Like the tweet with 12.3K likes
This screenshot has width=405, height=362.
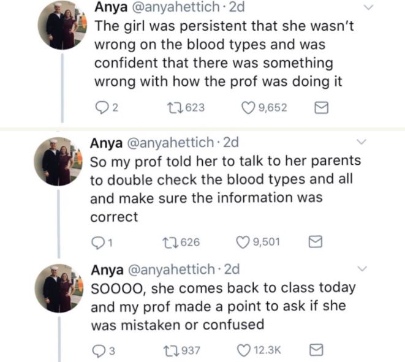(244, 350)
